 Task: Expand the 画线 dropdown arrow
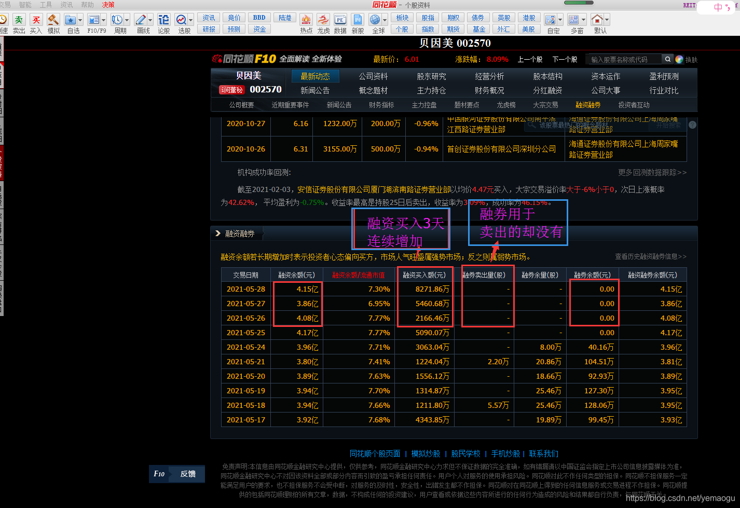coord(150,20)
